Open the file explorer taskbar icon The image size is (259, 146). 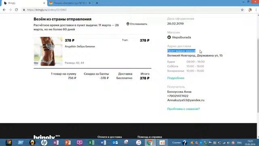pyautogui.click(x=21, y=142)
